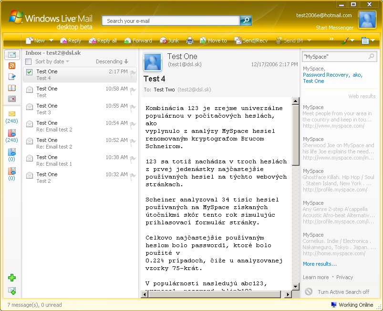Click the '7 message(s), 0 unread' status text
The height and width of the screenshot is (311, 383).
[x=34, y=305]
